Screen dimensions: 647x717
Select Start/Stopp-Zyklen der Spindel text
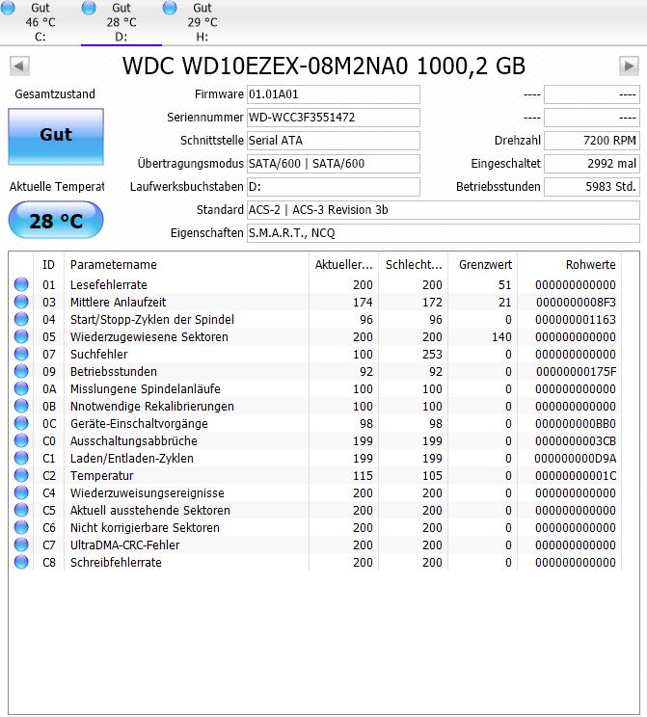[x=152, y=320]
